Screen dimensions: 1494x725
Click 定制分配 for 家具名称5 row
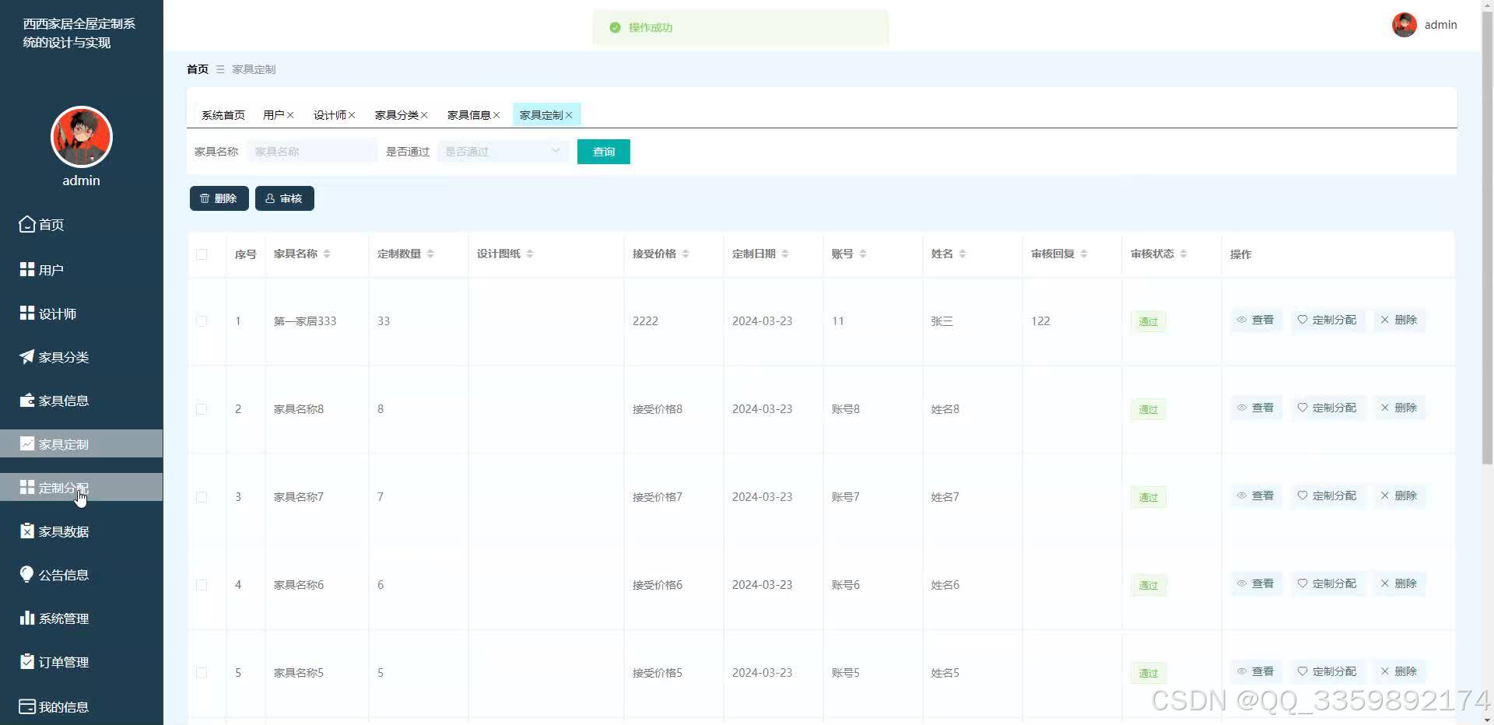(1327, 671)
